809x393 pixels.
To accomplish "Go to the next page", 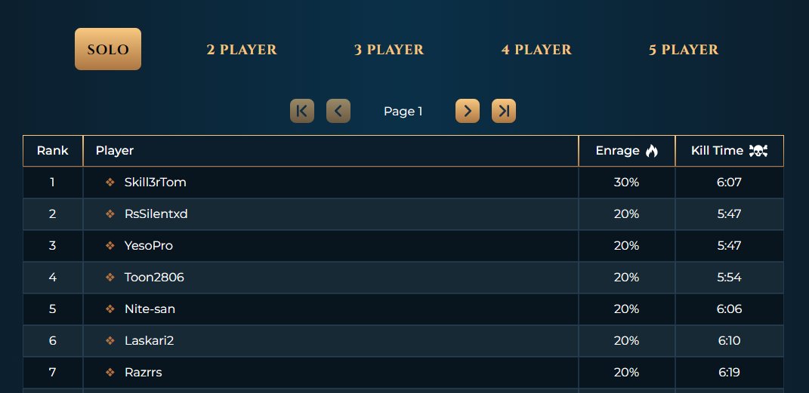I will [x=468, y=111].
